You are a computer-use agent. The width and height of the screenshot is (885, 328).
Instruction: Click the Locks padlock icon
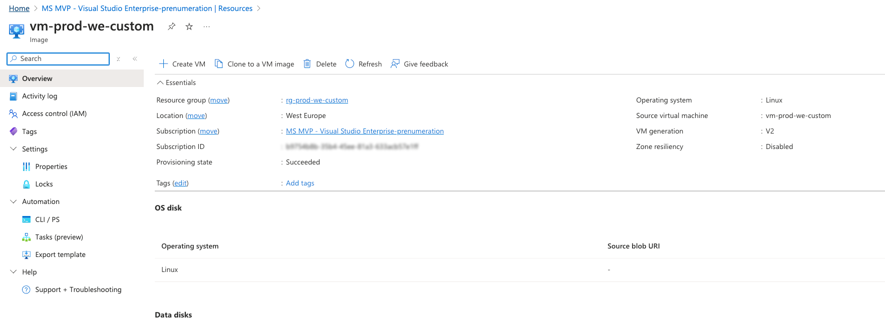click(27, 184)
